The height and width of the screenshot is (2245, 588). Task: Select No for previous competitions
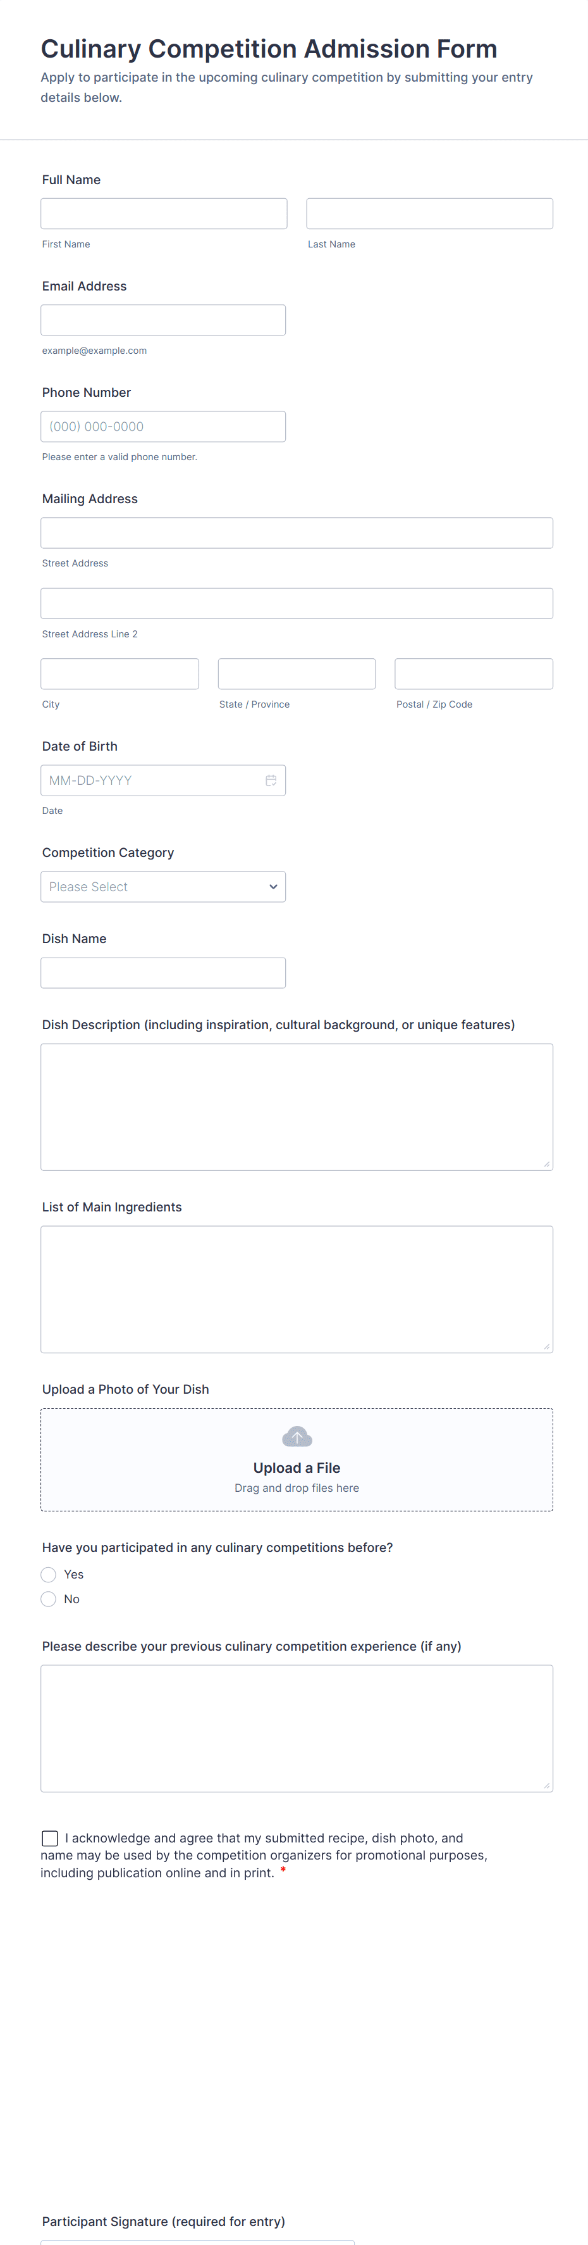49,1598
